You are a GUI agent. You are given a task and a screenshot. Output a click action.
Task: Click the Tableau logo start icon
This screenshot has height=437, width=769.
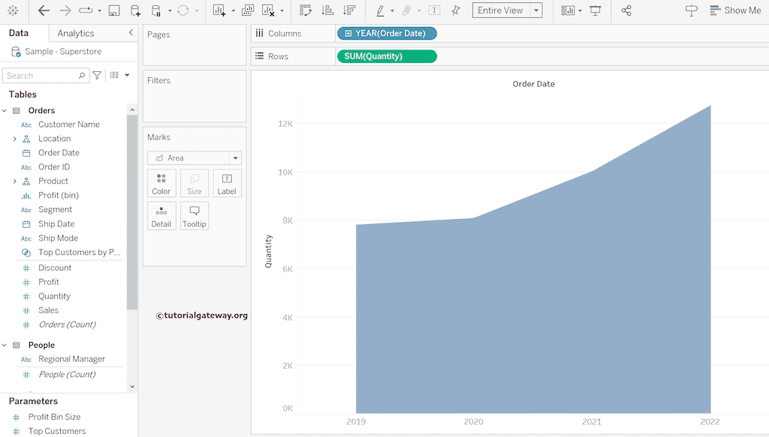[14, 10]
